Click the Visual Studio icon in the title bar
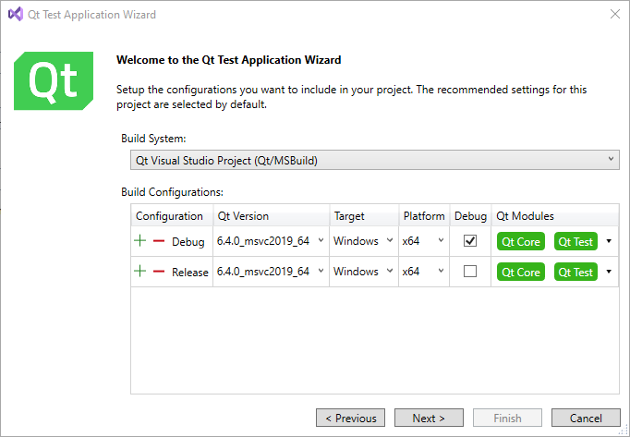 pos(16,14)
